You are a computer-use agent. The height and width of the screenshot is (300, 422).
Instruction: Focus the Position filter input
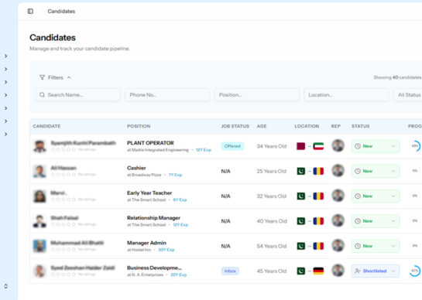[257, 94]
